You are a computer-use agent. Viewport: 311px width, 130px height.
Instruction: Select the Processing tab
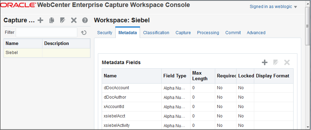coord(208,33)
